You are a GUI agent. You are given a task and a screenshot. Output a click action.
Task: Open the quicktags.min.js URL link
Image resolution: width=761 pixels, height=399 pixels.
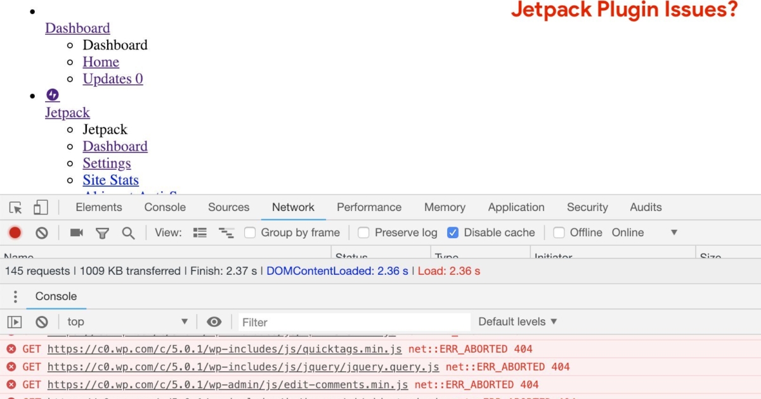click(224, 349)
